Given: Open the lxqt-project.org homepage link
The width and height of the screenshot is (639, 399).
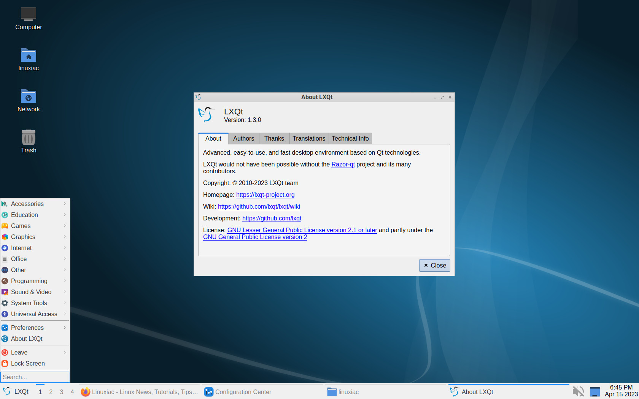Looking at the screenshot, I should click(265, 195).
